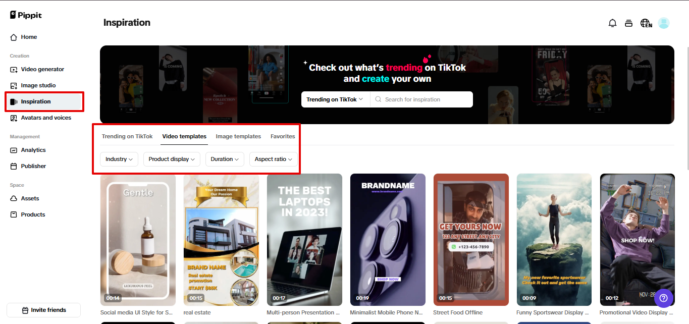Click the Home icon in the sidebar
This screenshot has height=324, width=689.
14,37
